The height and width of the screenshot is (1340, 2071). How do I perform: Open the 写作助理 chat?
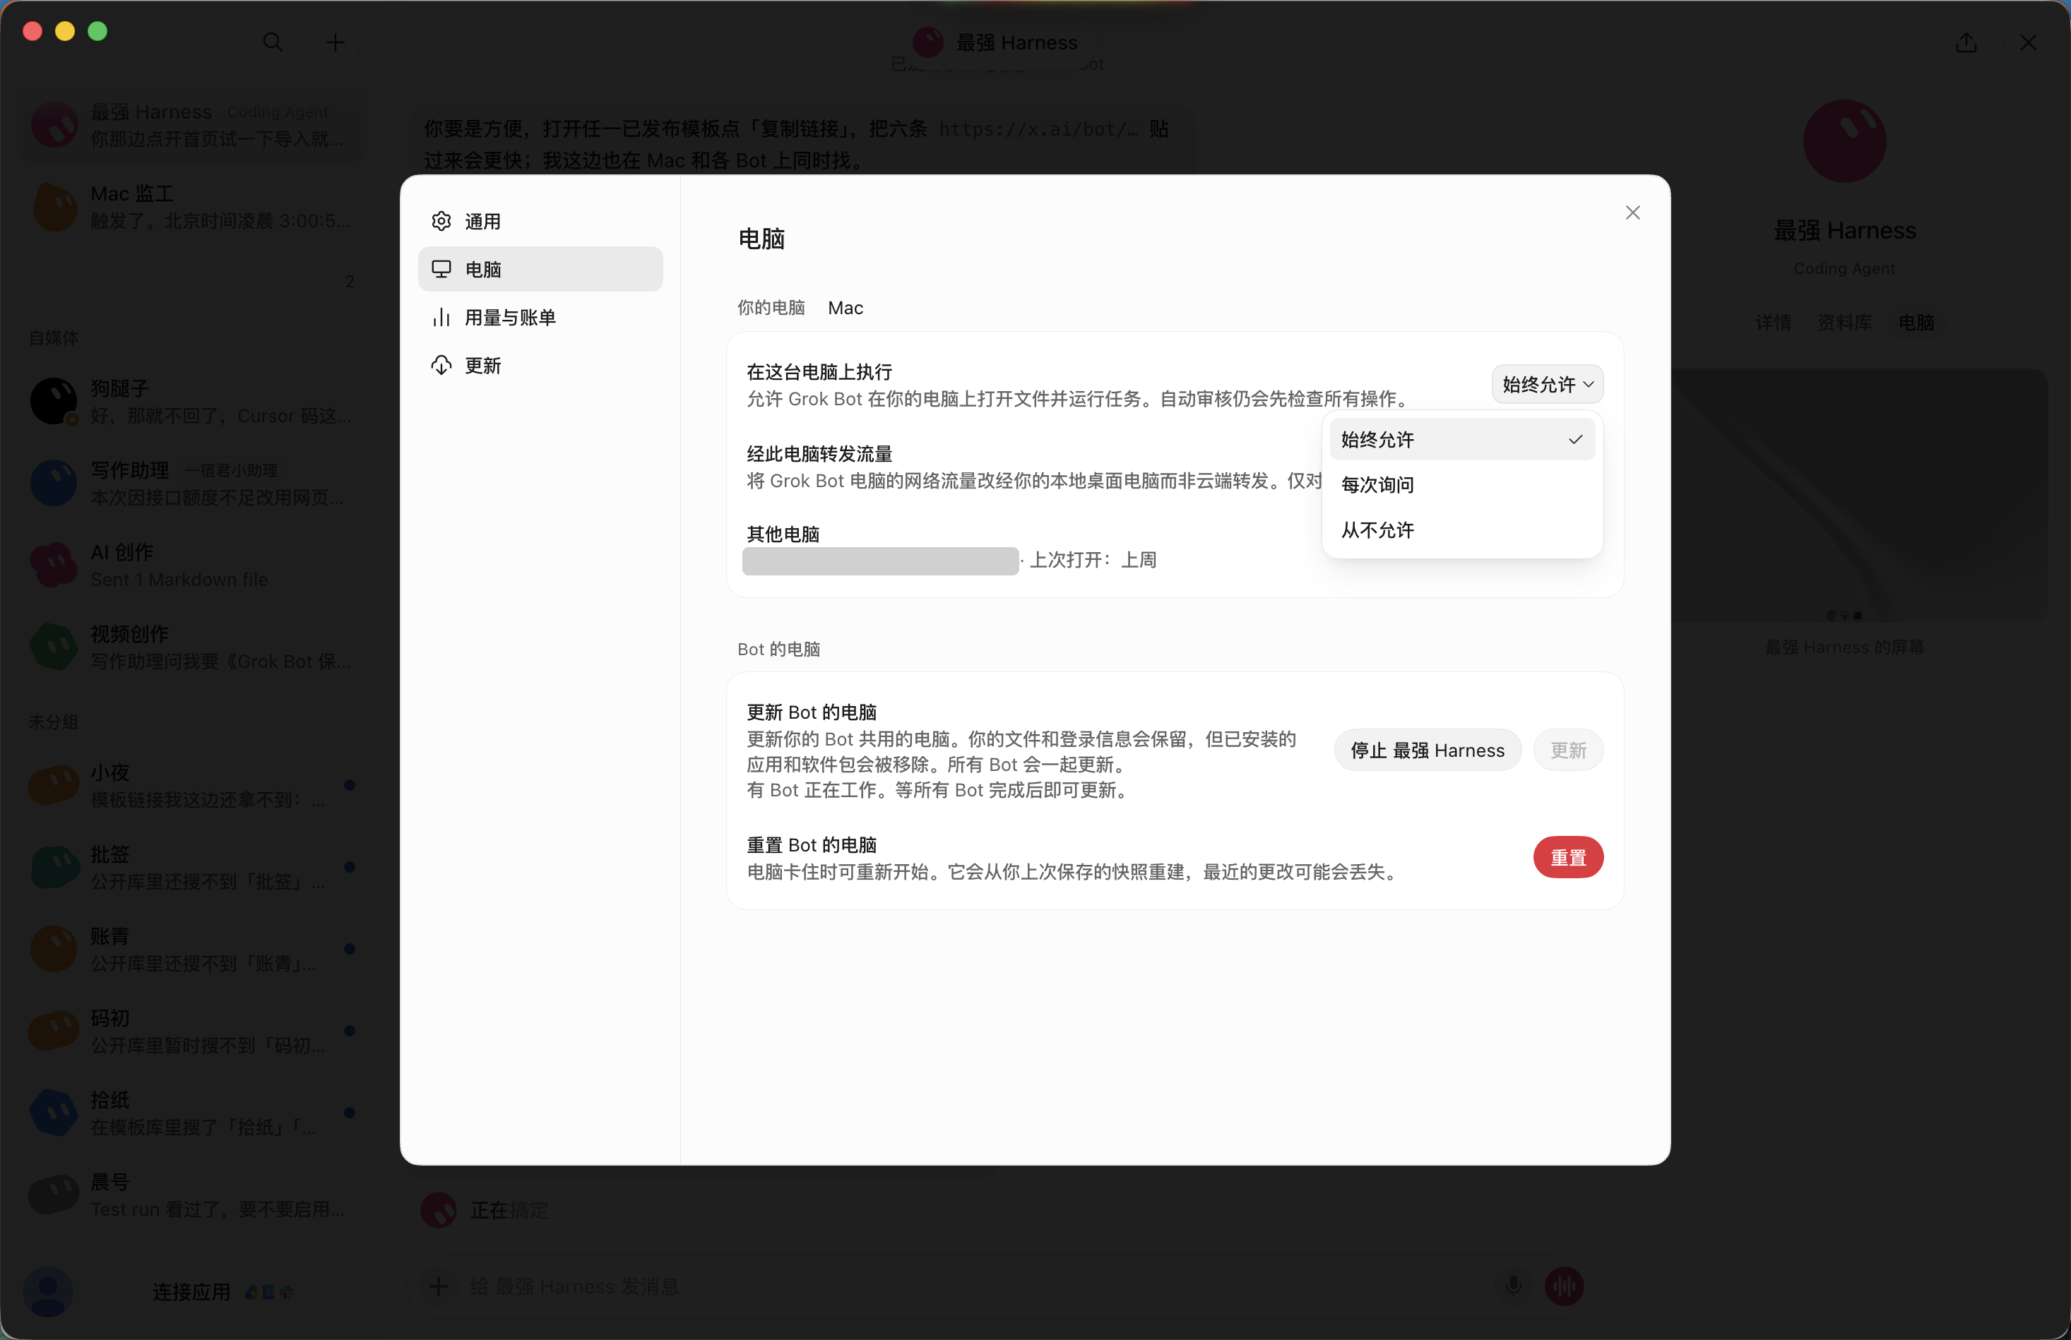(x=192, y=484)
